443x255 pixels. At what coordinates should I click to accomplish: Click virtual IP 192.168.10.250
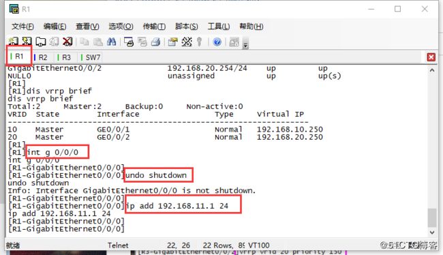point(290,130)
